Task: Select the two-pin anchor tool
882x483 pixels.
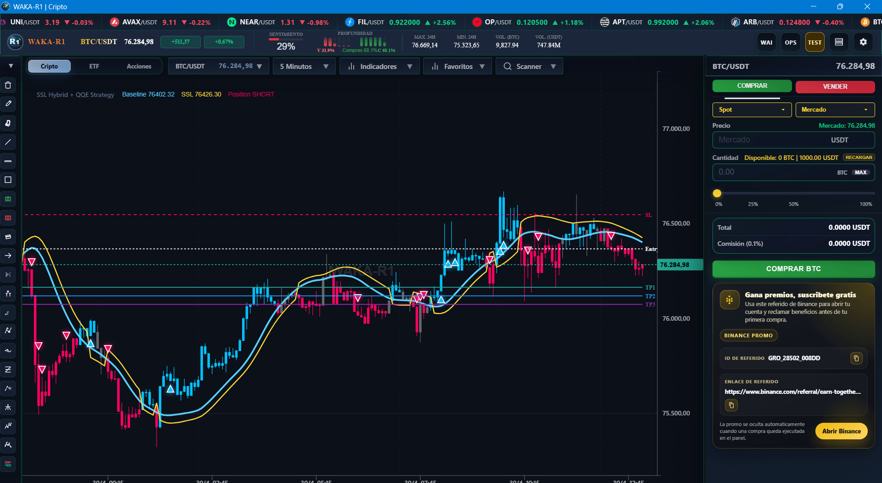Action: pos(8,294)
